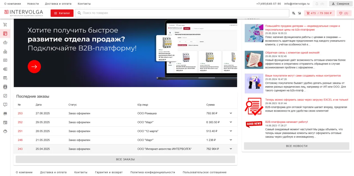Click the globe icon at sidebar bottom

tap(5, 131)
